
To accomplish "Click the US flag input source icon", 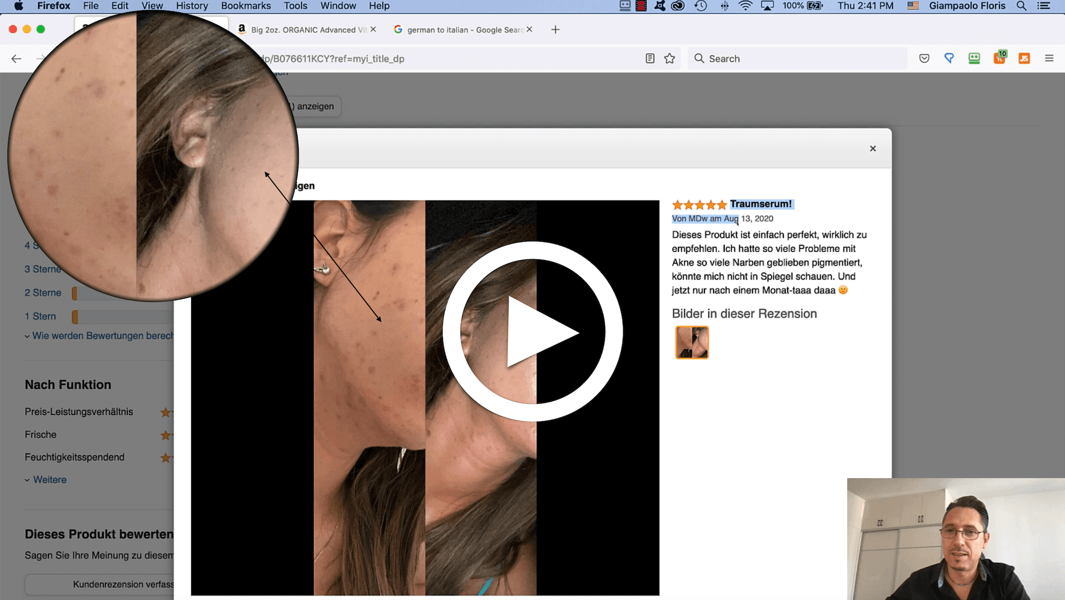I will point(913,6).
